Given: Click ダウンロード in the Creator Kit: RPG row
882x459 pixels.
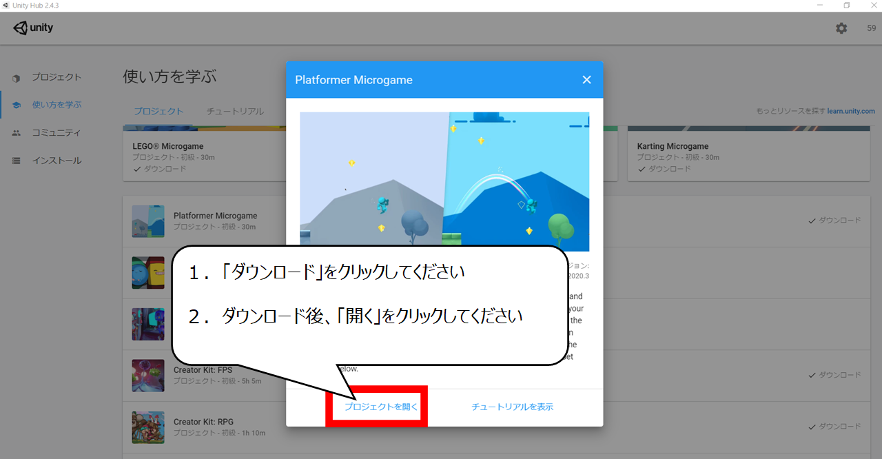Looking at the screenshot, I should point(834,427).
